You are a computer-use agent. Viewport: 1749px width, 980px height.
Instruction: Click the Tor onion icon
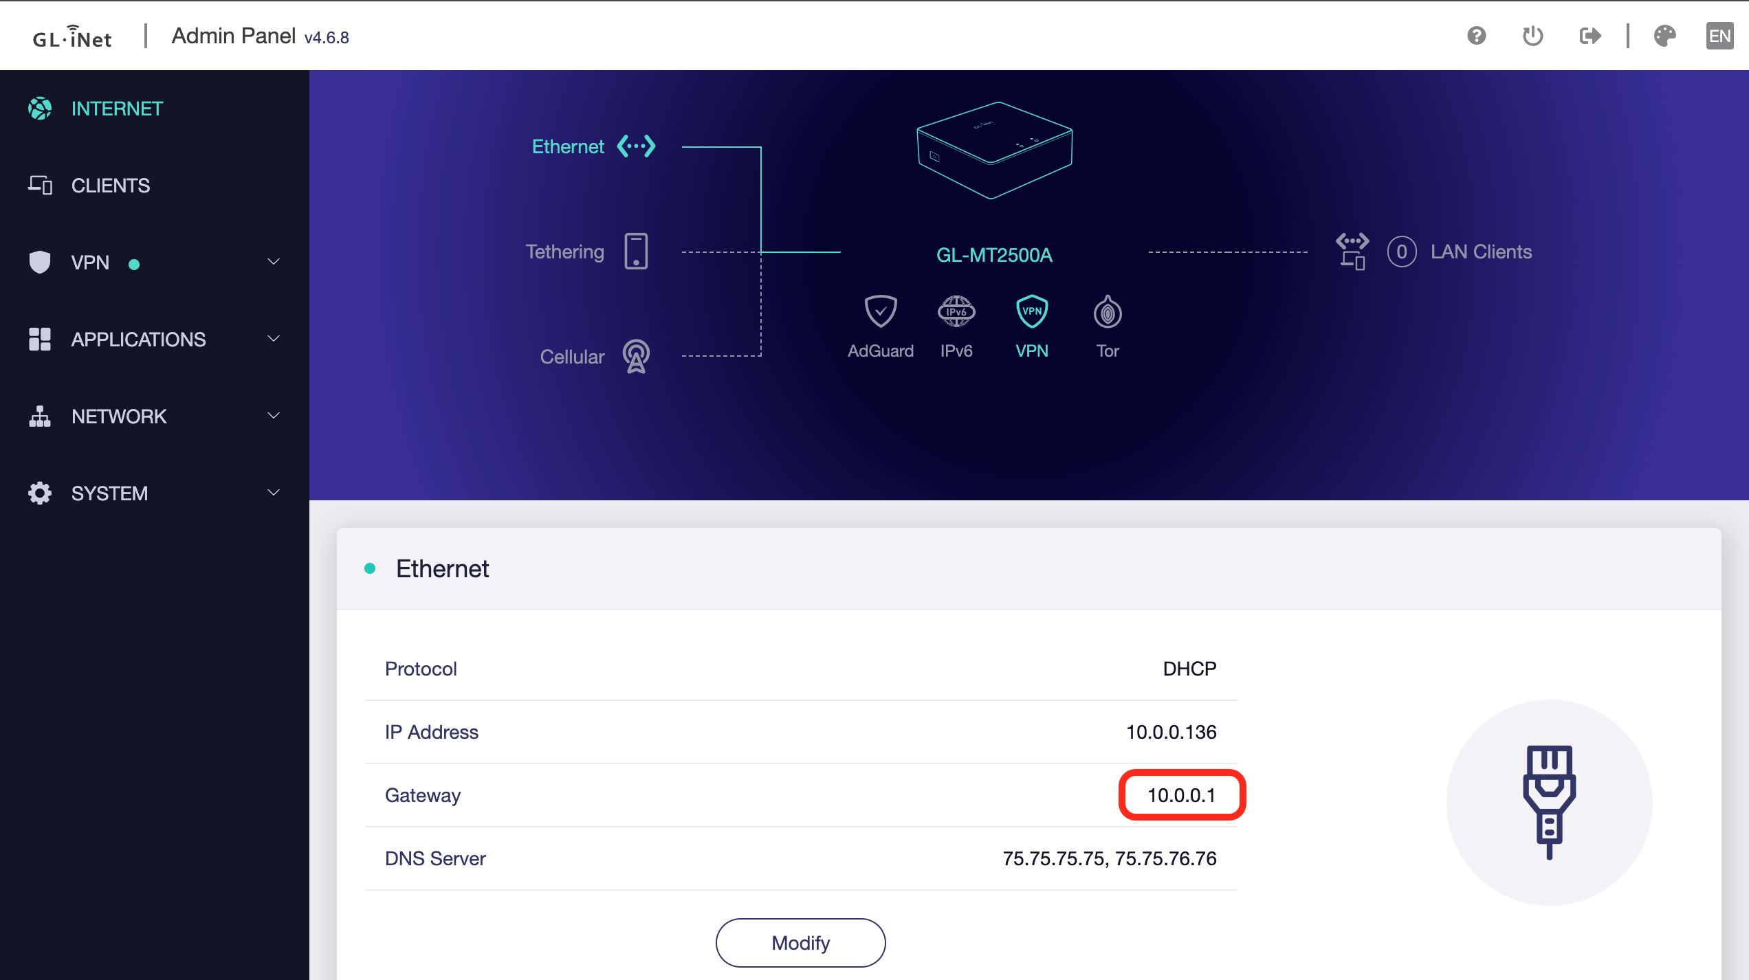(1106, 313)
